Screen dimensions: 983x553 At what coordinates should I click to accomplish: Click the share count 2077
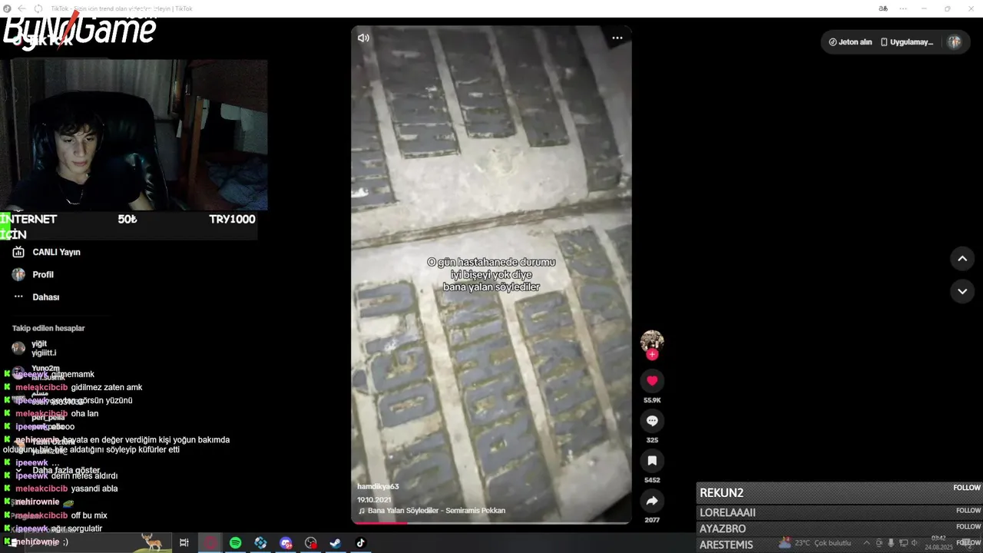[x=652, y=520]
